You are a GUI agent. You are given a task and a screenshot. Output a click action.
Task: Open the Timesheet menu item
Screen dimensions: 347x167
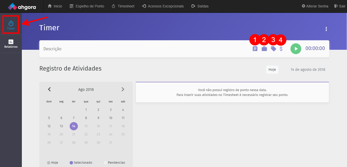123,6
